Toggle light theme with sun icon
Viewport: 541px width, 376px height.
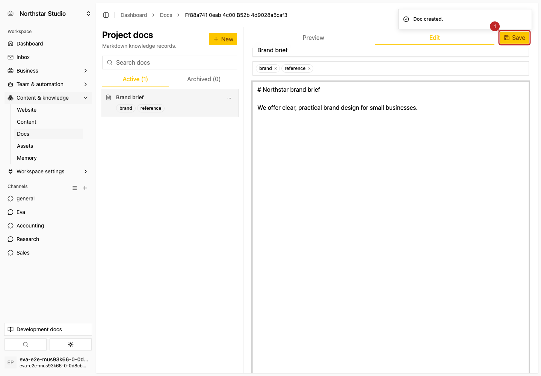[71, 344]
